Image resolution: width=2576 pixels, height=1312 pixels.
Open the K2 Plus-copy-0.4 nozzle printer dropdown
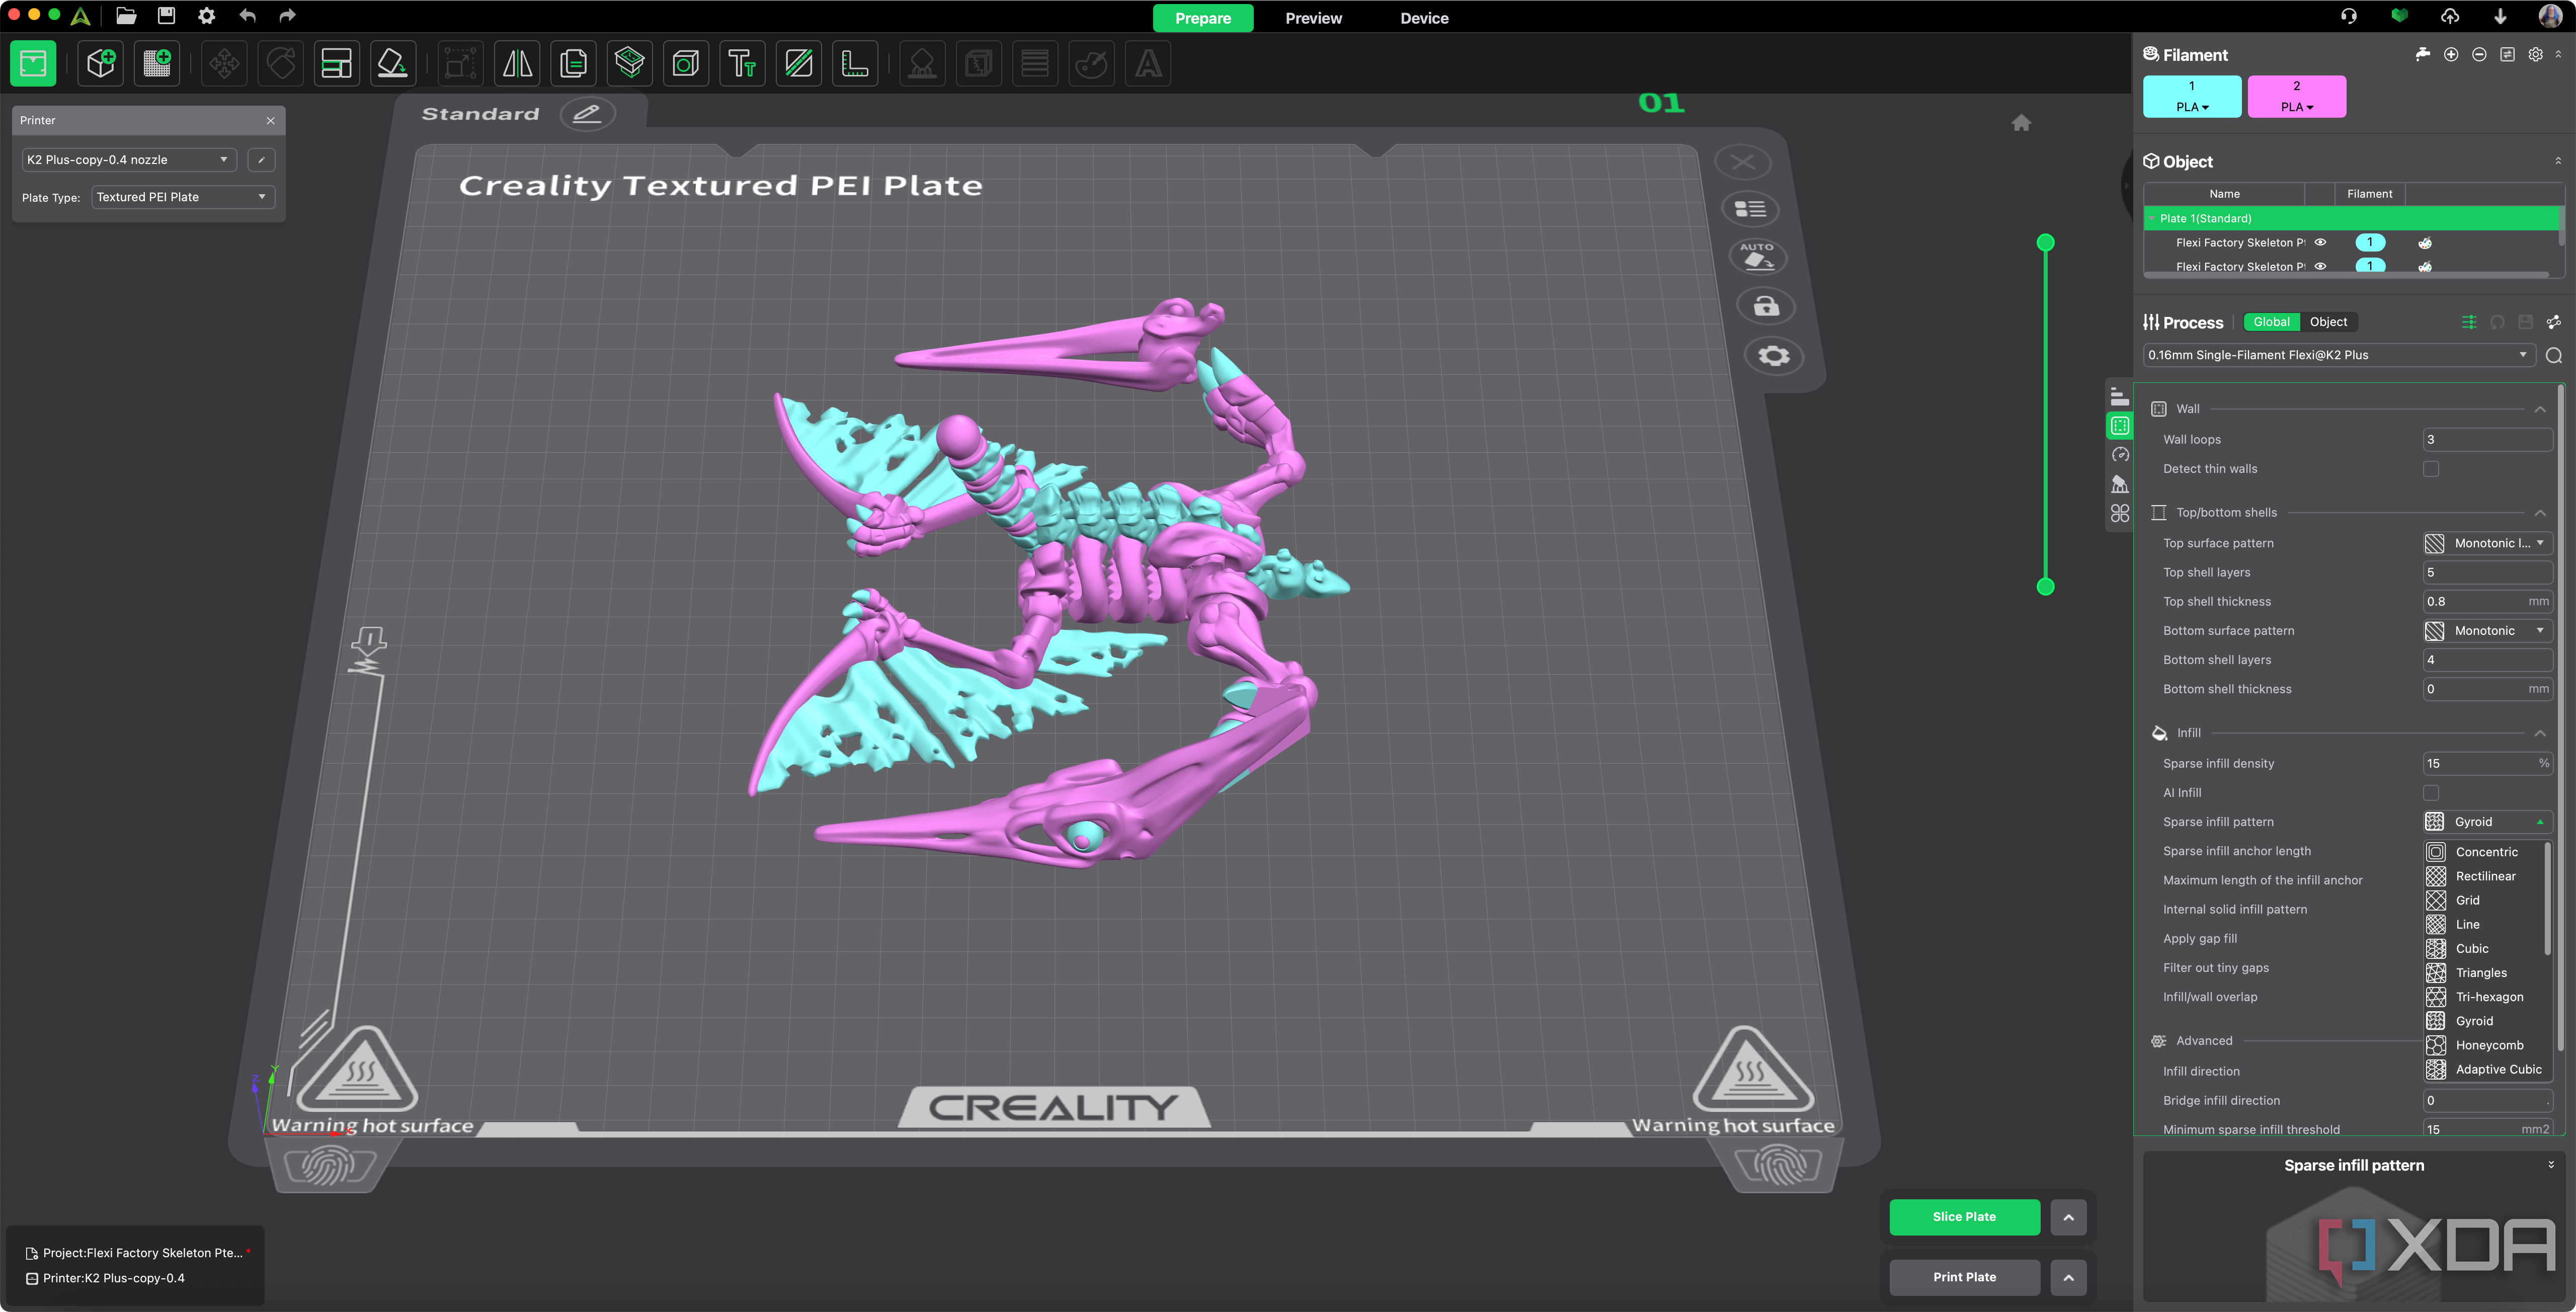(x=129, y=160)
